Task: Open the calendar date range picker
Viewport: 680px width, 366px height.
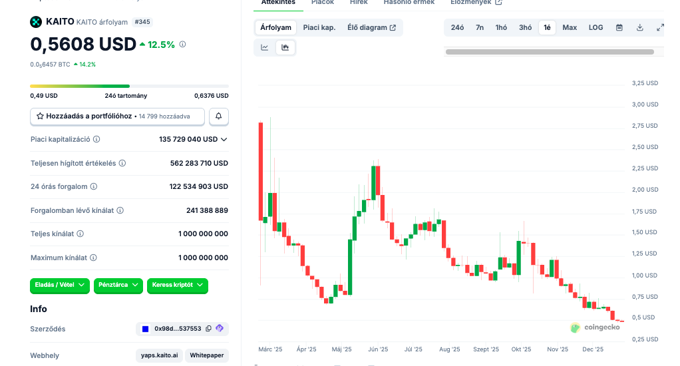Action: 619,27
